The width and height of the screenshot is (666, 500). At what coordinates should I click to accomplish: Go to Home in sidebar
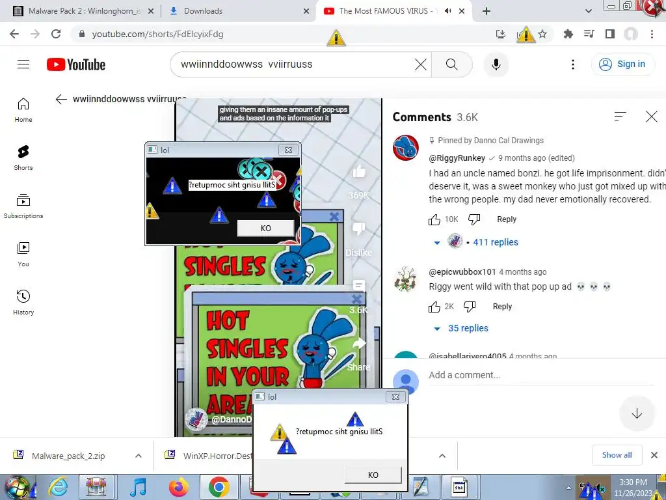23,110
